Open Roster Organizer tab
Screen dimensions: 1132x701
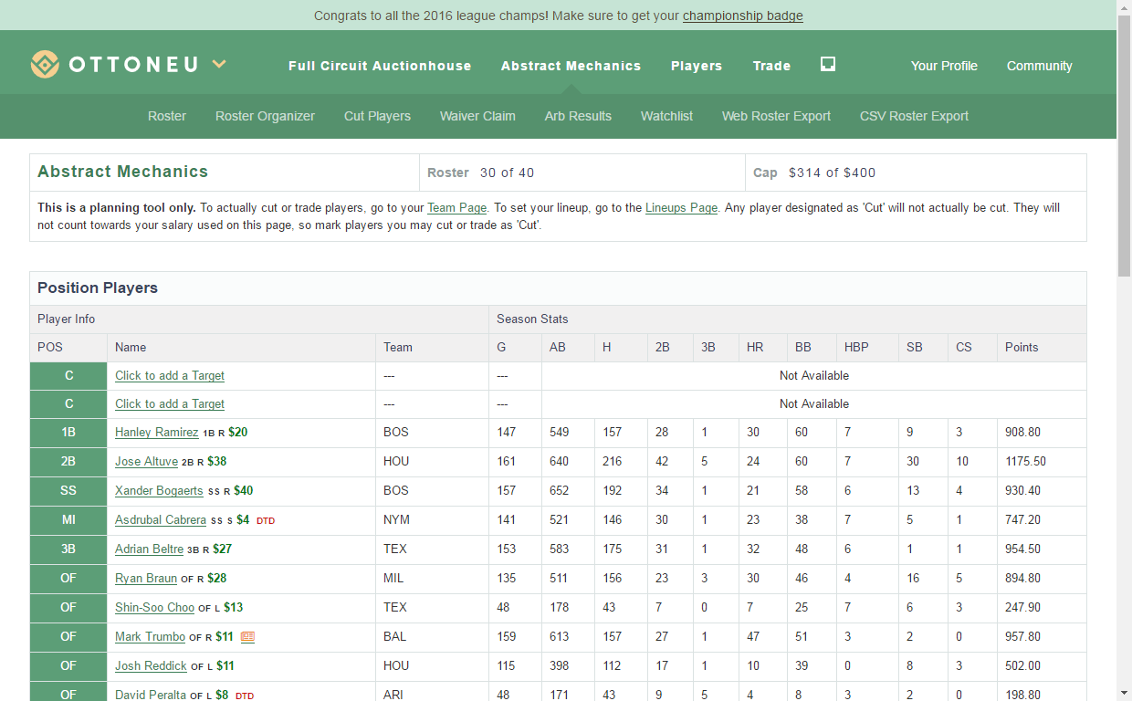click(x=265, y=116)
